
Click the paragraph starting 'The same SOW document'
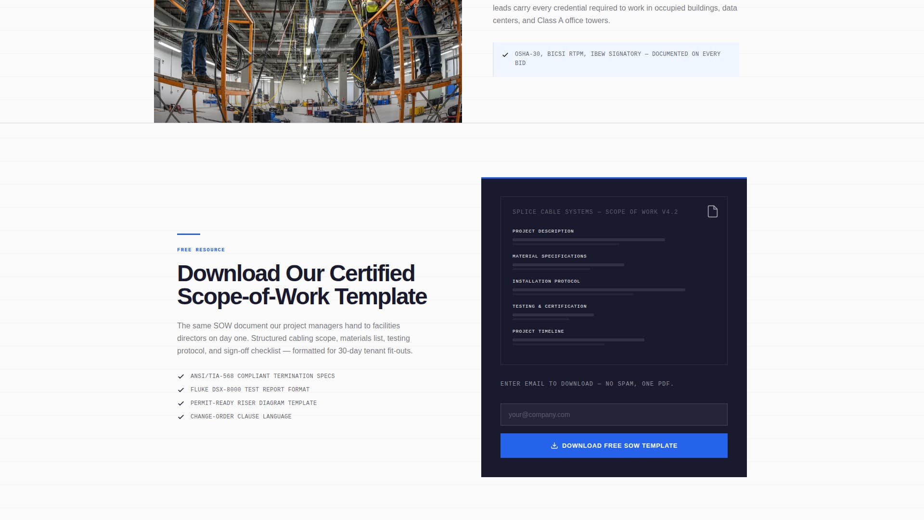click(x=295, y=338)
